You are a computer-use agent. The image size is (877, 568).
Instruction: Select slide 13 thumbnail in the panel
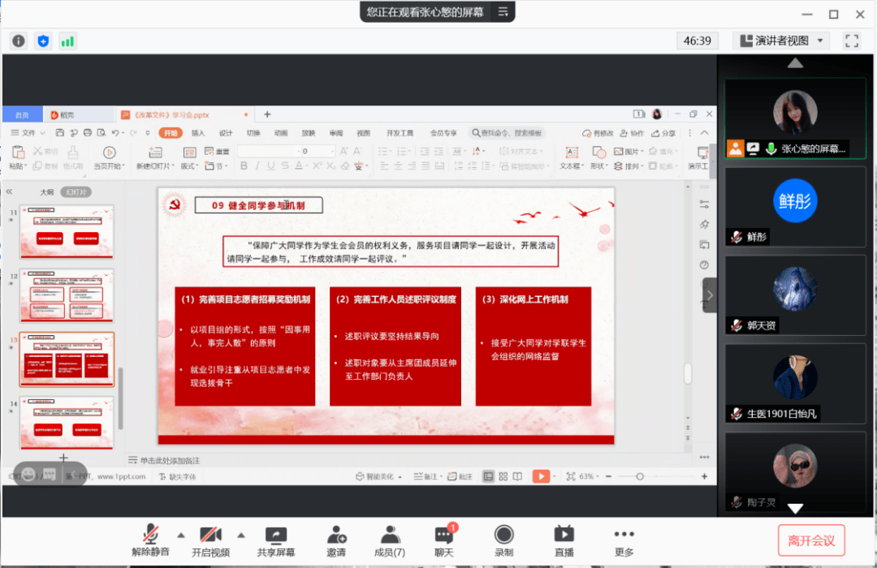pos(67,359)
